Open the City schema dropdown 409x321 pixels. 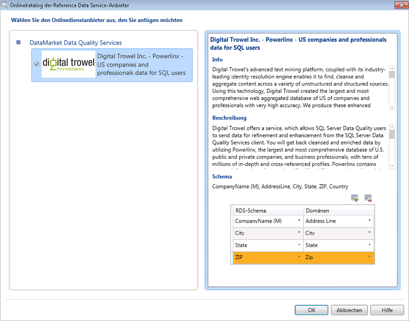299,233
